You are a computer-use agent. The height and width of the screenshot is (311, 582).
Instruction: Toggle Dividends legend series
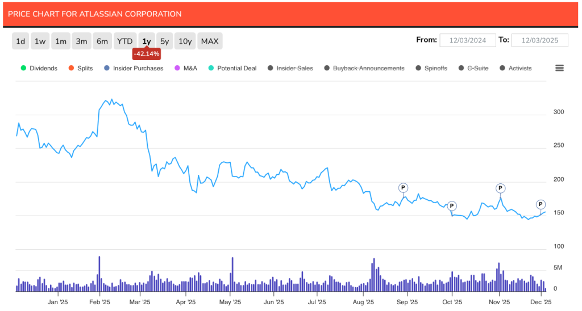39,68
